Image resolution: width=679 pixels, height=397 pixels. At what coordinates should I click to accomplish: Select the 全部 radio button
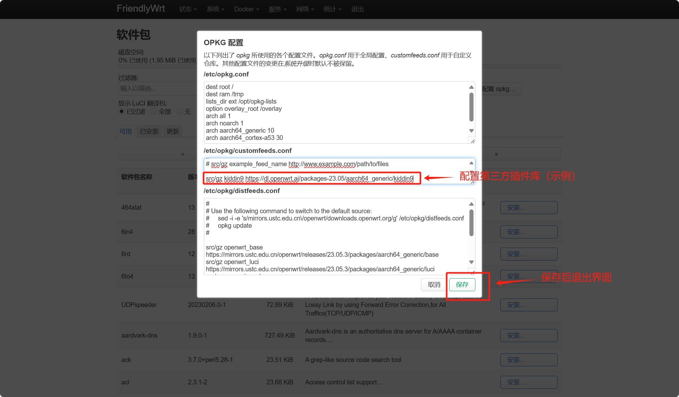(153, 111)
